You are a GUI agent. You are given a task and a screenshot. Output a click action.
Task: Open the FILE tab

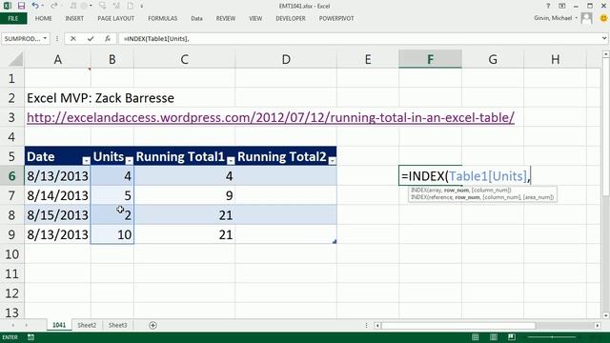13,18
